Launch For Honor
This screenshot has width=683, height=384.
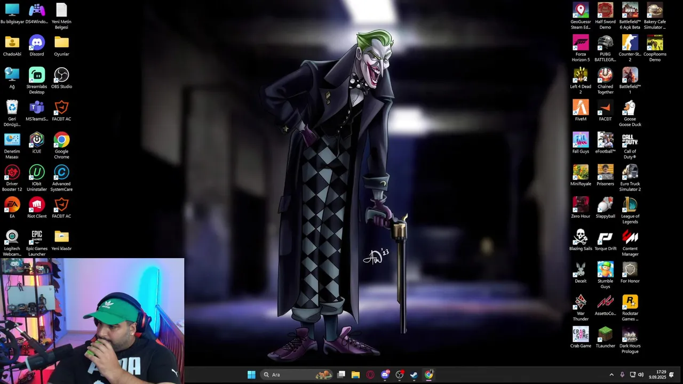click(x=630, y=273)
